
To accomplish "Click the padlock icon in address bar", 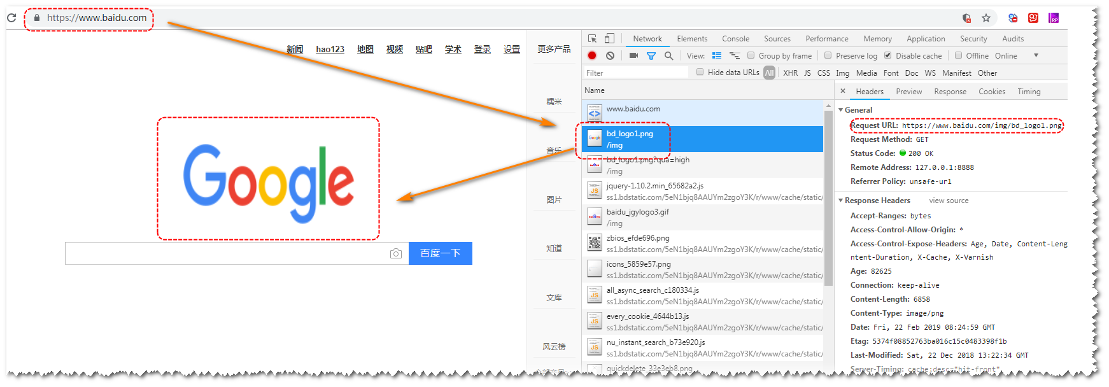I will click(x=37, y=18).
